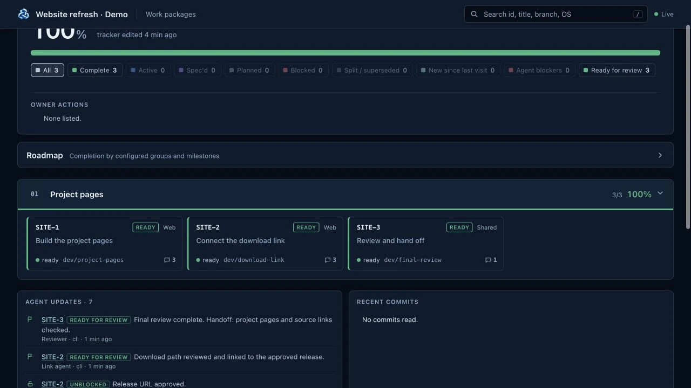Click the dev/final-review branch name
Screen dimensions: 691x388
[413, 260]
